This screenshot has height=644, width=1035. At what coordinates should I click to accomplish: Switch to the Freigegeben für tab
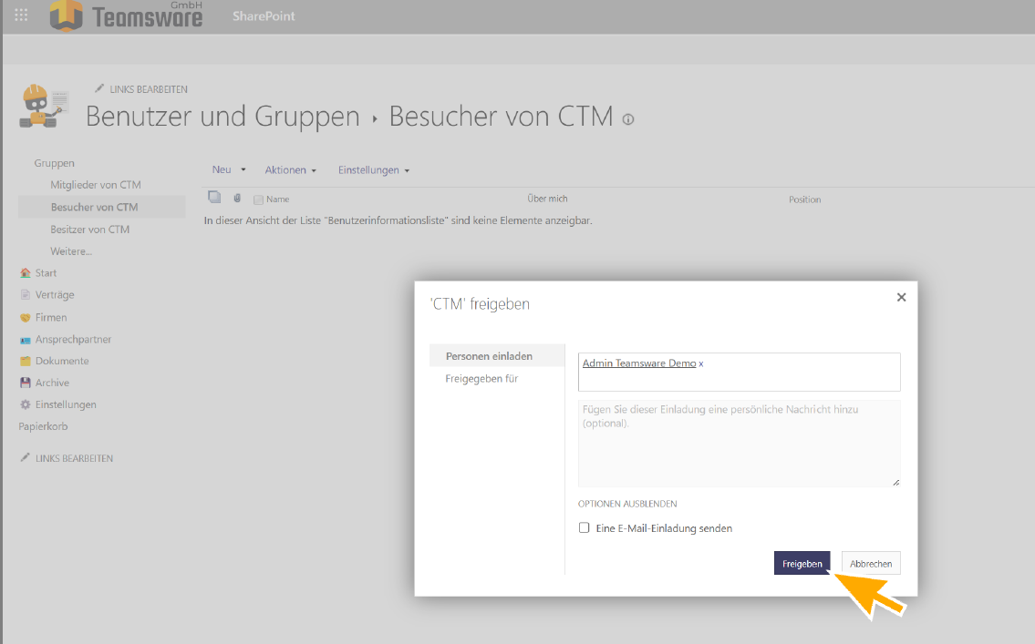[x=481, y=379]
